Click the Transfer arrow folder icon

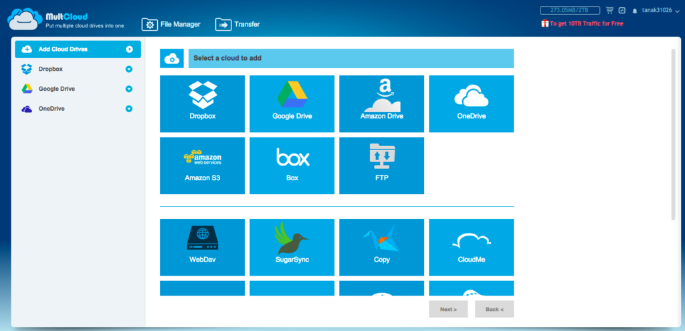[223, 25]
